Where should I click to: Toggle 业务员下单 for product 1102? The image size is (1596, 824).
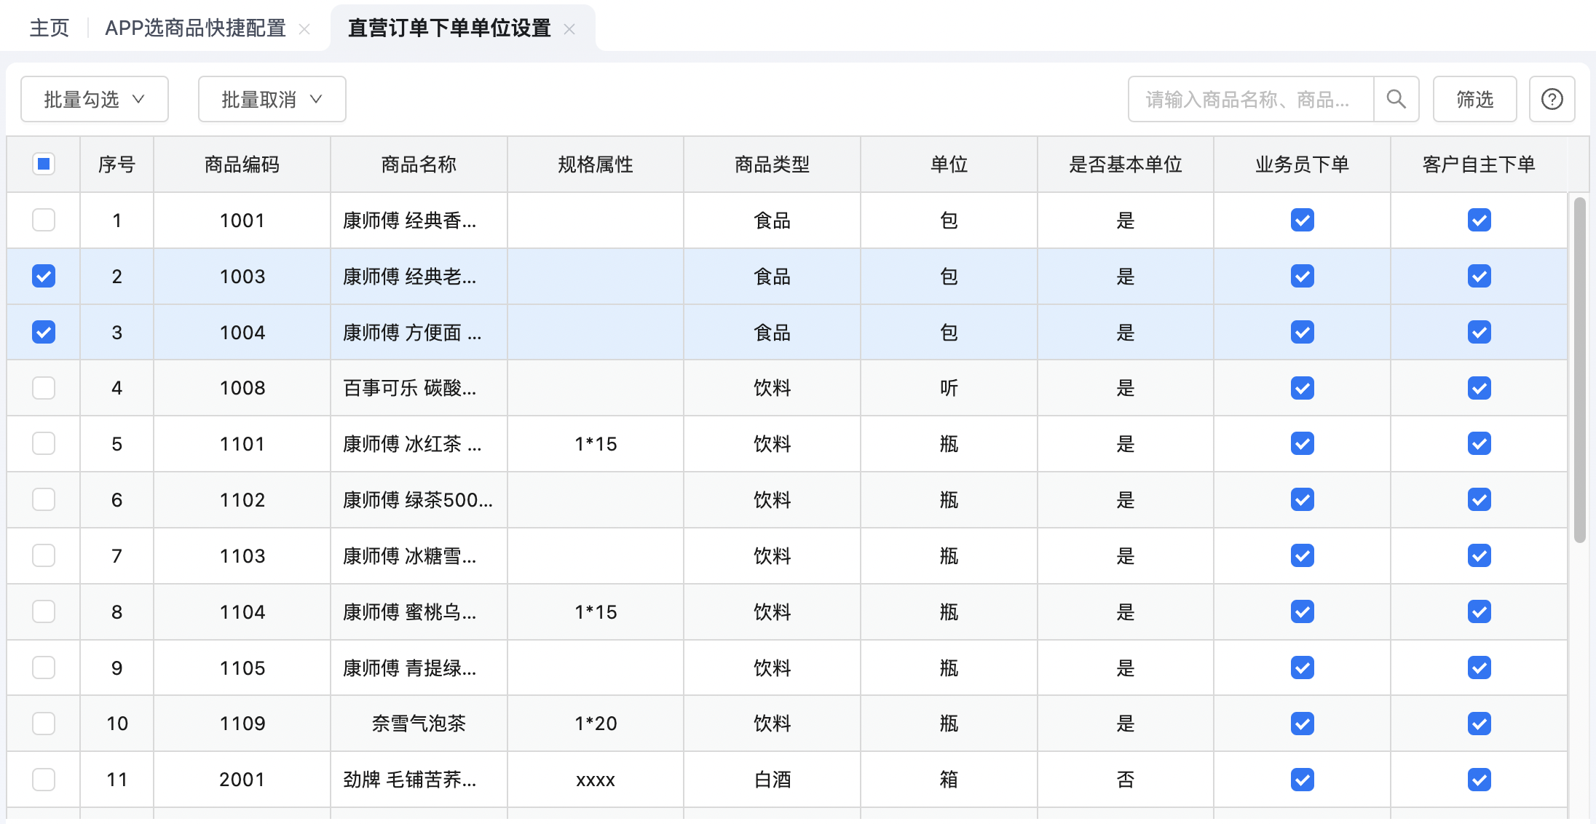(1303, 499)
